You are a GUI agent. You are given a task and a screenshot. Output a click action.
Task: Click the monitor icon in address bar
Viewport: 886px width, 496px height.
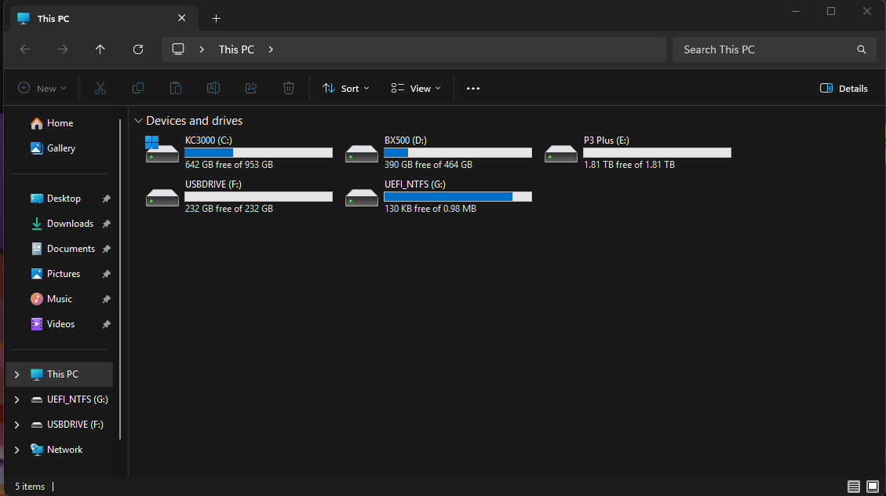(x=178, y=49)
